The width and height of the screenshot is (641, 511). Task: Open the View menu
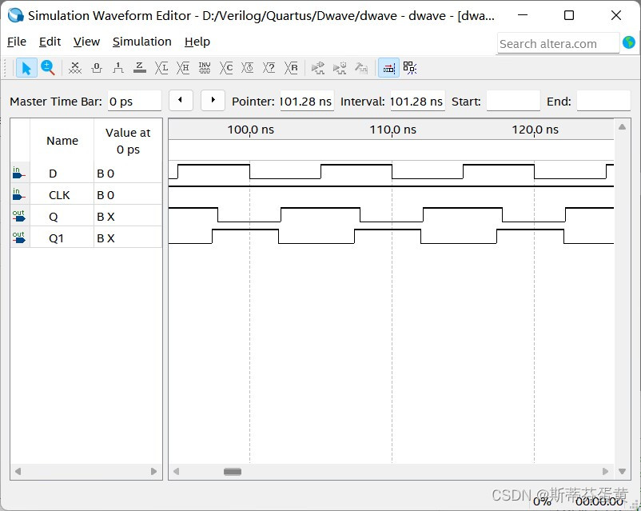pos(86,42)
